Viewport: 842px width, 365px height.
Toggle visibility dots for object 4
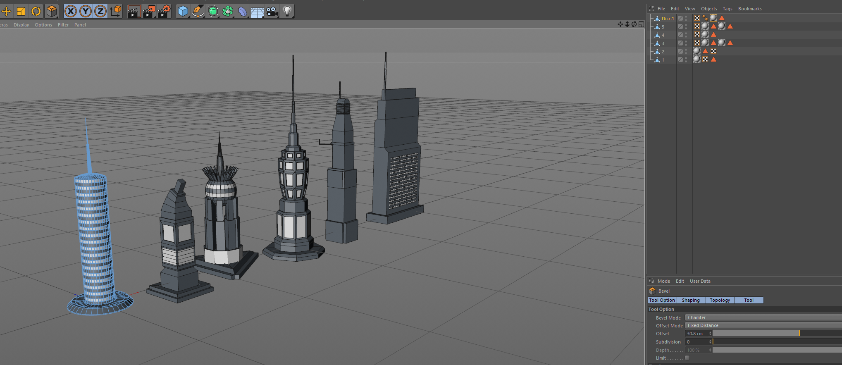click(x=686, y=35)
